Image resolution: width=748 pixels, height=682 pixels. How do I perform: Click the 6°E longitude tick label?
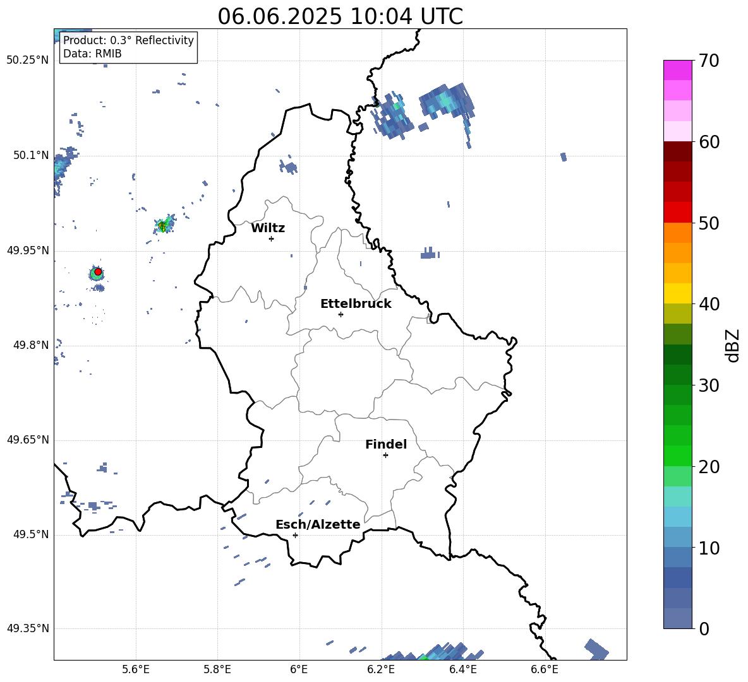pos(299,669)
